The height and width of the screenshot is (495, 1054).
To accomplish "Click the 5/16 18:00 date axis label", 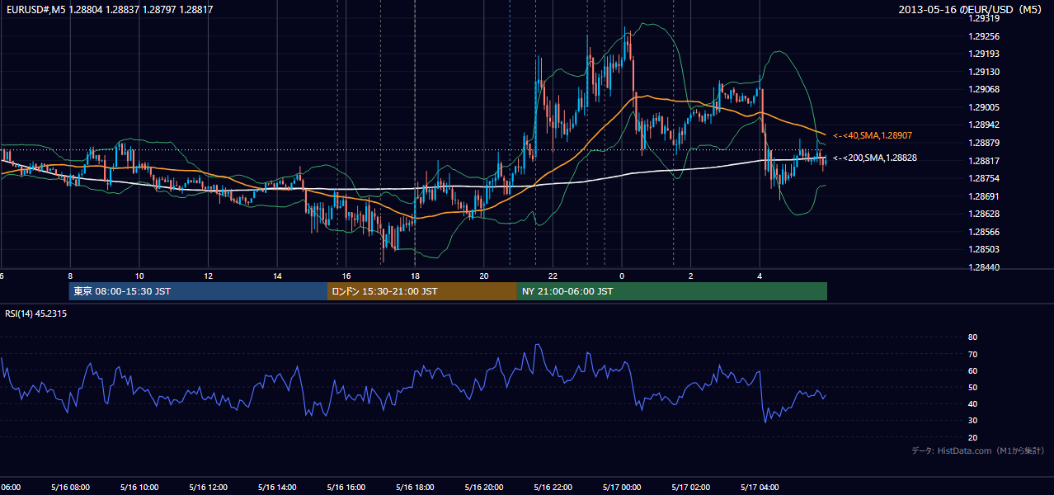I will [414, 487].
